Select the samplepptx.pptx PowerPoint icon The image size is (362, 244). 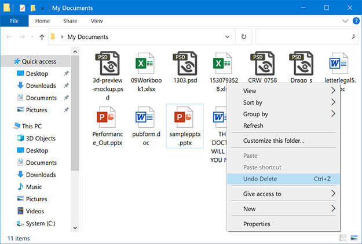(184, 117)
